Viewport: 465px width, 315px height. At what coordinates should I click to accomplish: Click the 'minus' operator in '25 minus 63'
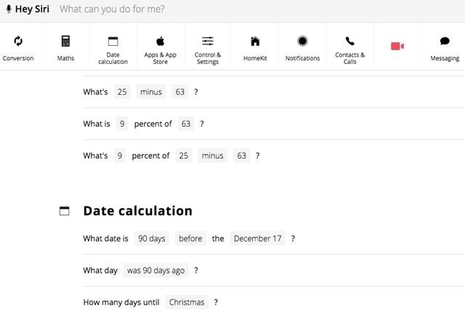click(151, 92)
